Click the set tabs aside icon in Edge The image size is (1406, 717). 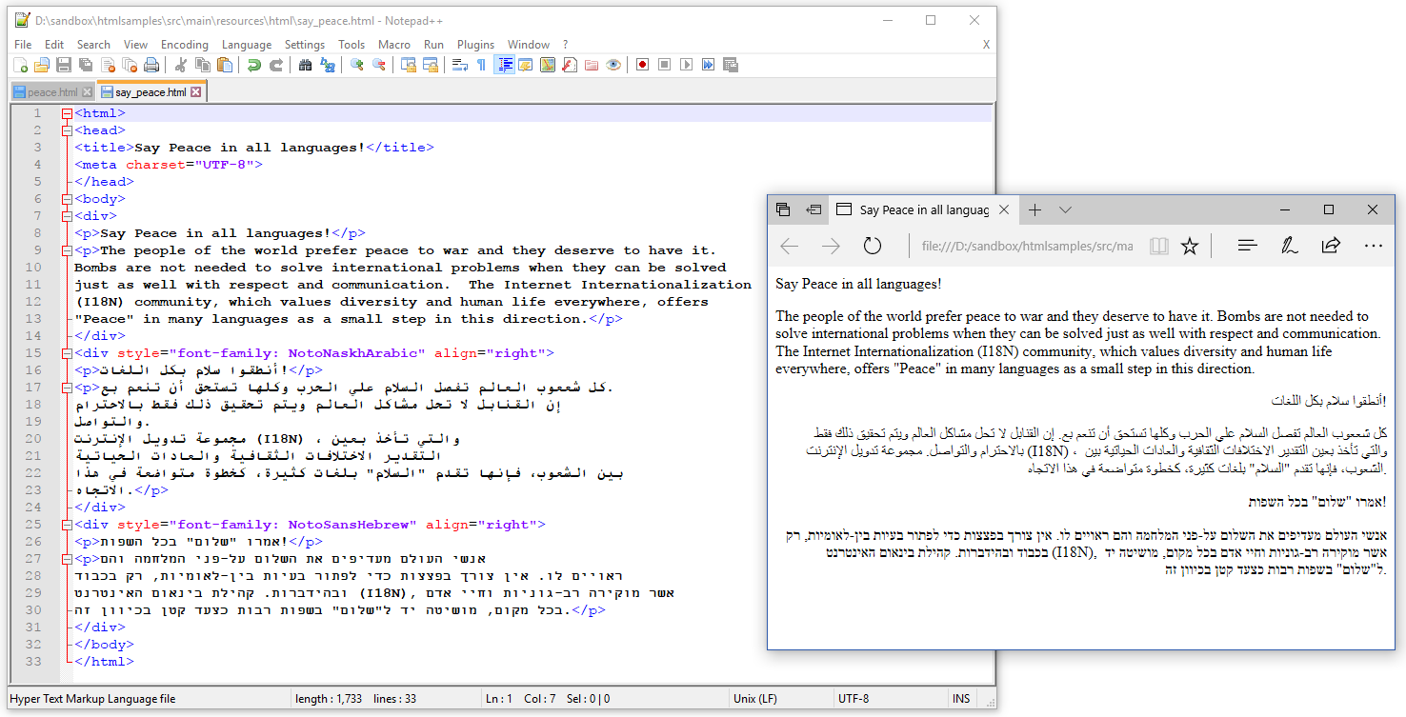pyautogui.click(x=813, y=209)
